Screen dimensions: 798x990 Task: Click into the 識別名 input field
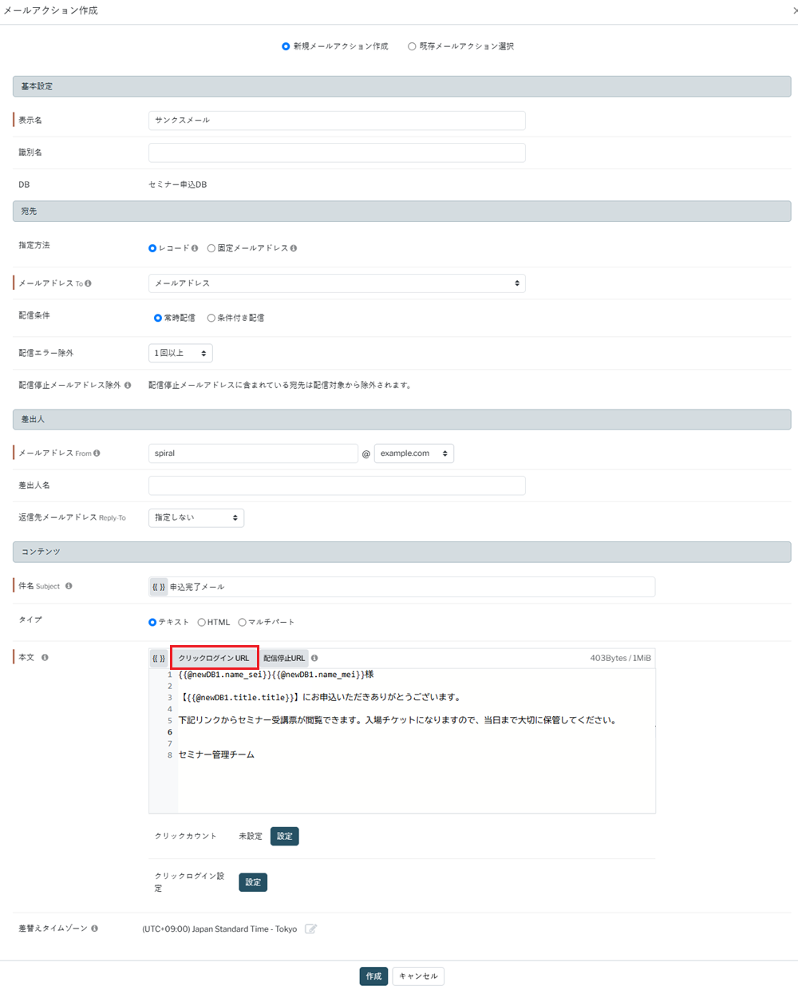[337, 152]
